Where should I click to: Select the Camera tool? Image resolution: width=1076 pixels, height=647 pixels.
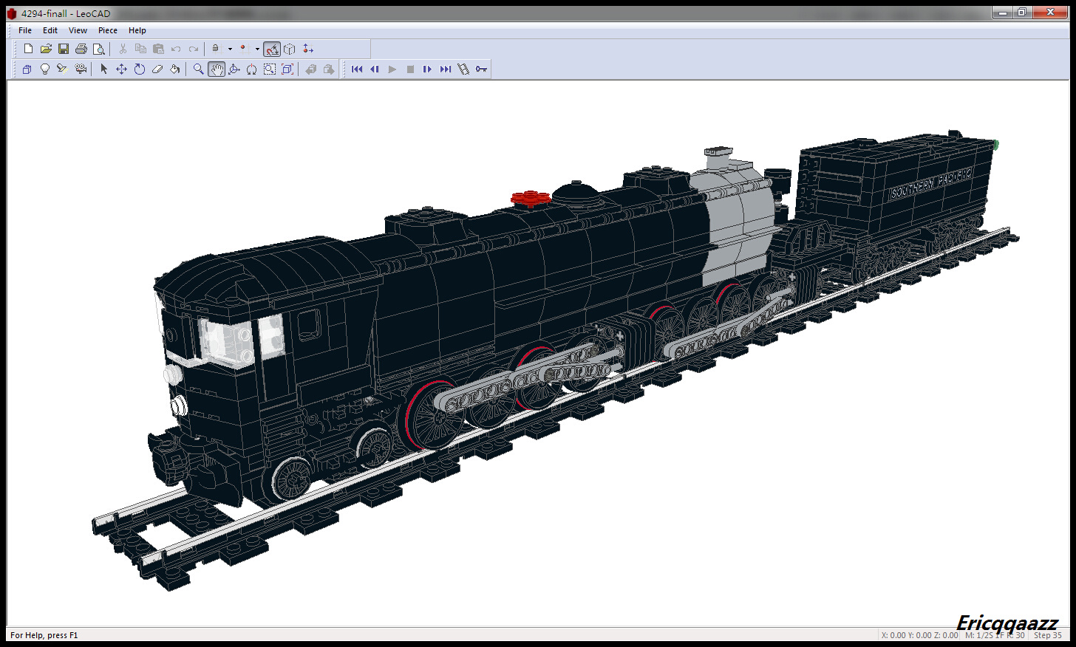point(81,69)
